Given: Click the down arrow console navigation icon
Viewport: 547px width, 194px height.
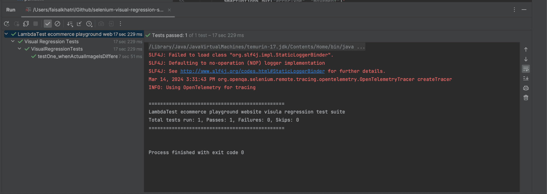Looking at the screenshot, I should pos(526,59).
